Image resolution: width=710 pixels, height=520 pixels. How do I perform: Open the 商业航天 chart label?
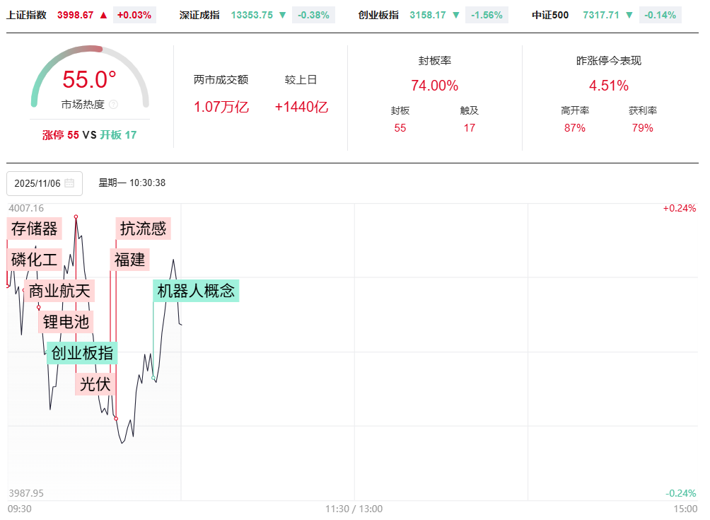click(x=59, y=291)
